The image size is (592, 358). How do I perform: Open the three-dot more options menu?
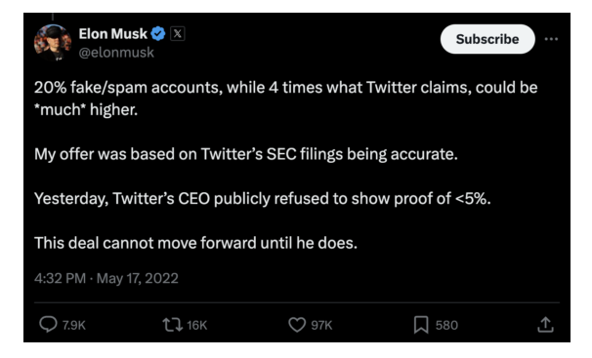(x=551, y=39)
